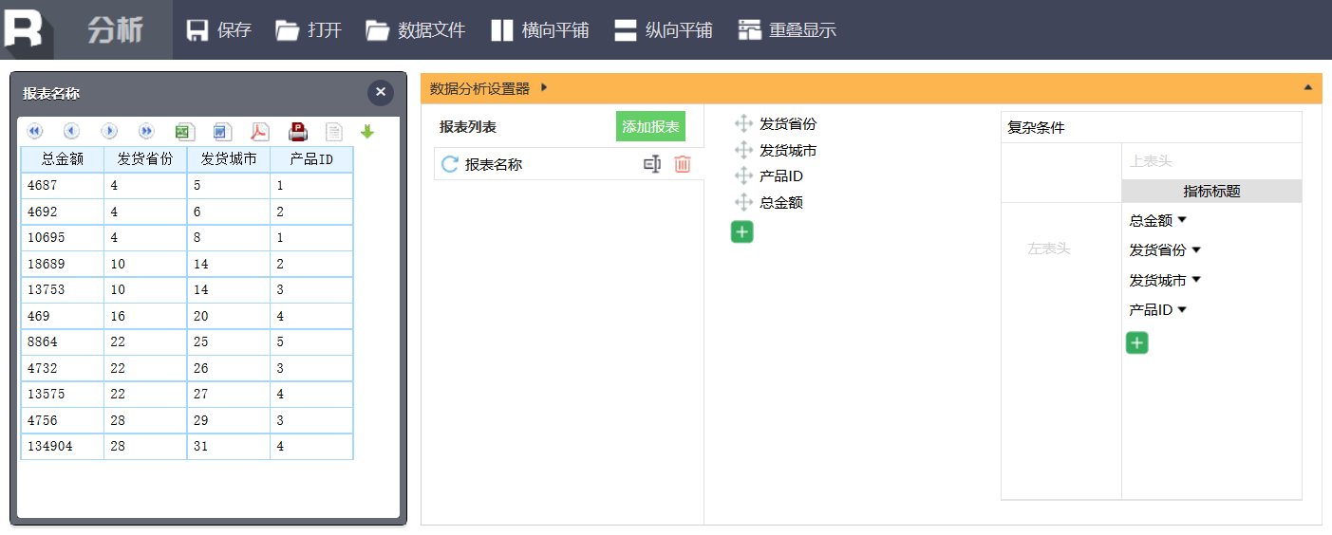Click the 指标标题 bar
This screenshot has height=535, width=1332.
tap(1211, 191)
